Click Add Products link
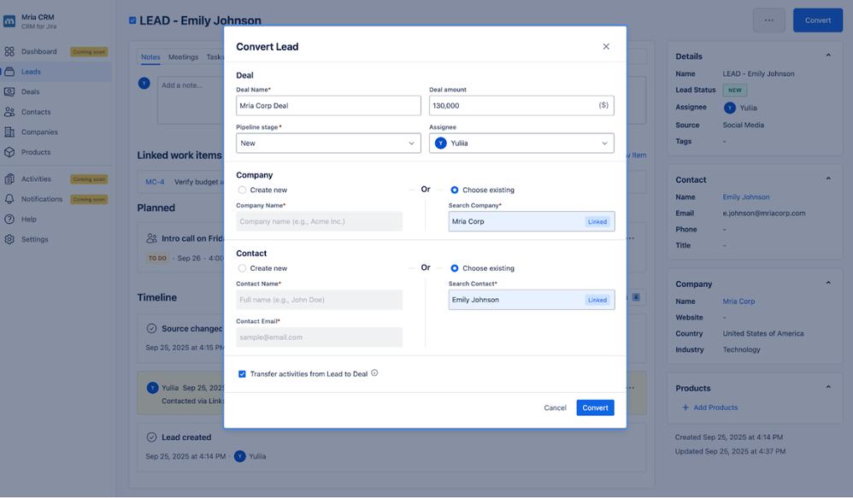Viewport: 853px width, 498px height. (x=710, y=407)
